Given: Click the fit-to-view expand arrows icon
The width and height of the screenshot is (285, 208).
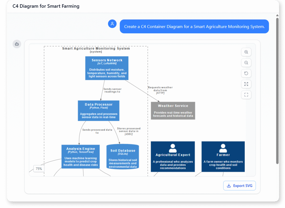Looking at the screenshot, I should tap(246, 84).
